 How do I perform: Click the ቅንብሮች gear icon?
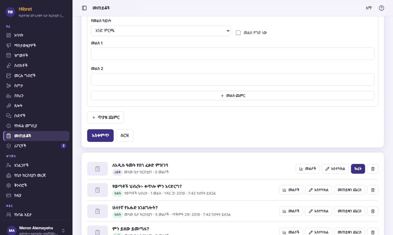click(x=9, y=185)
